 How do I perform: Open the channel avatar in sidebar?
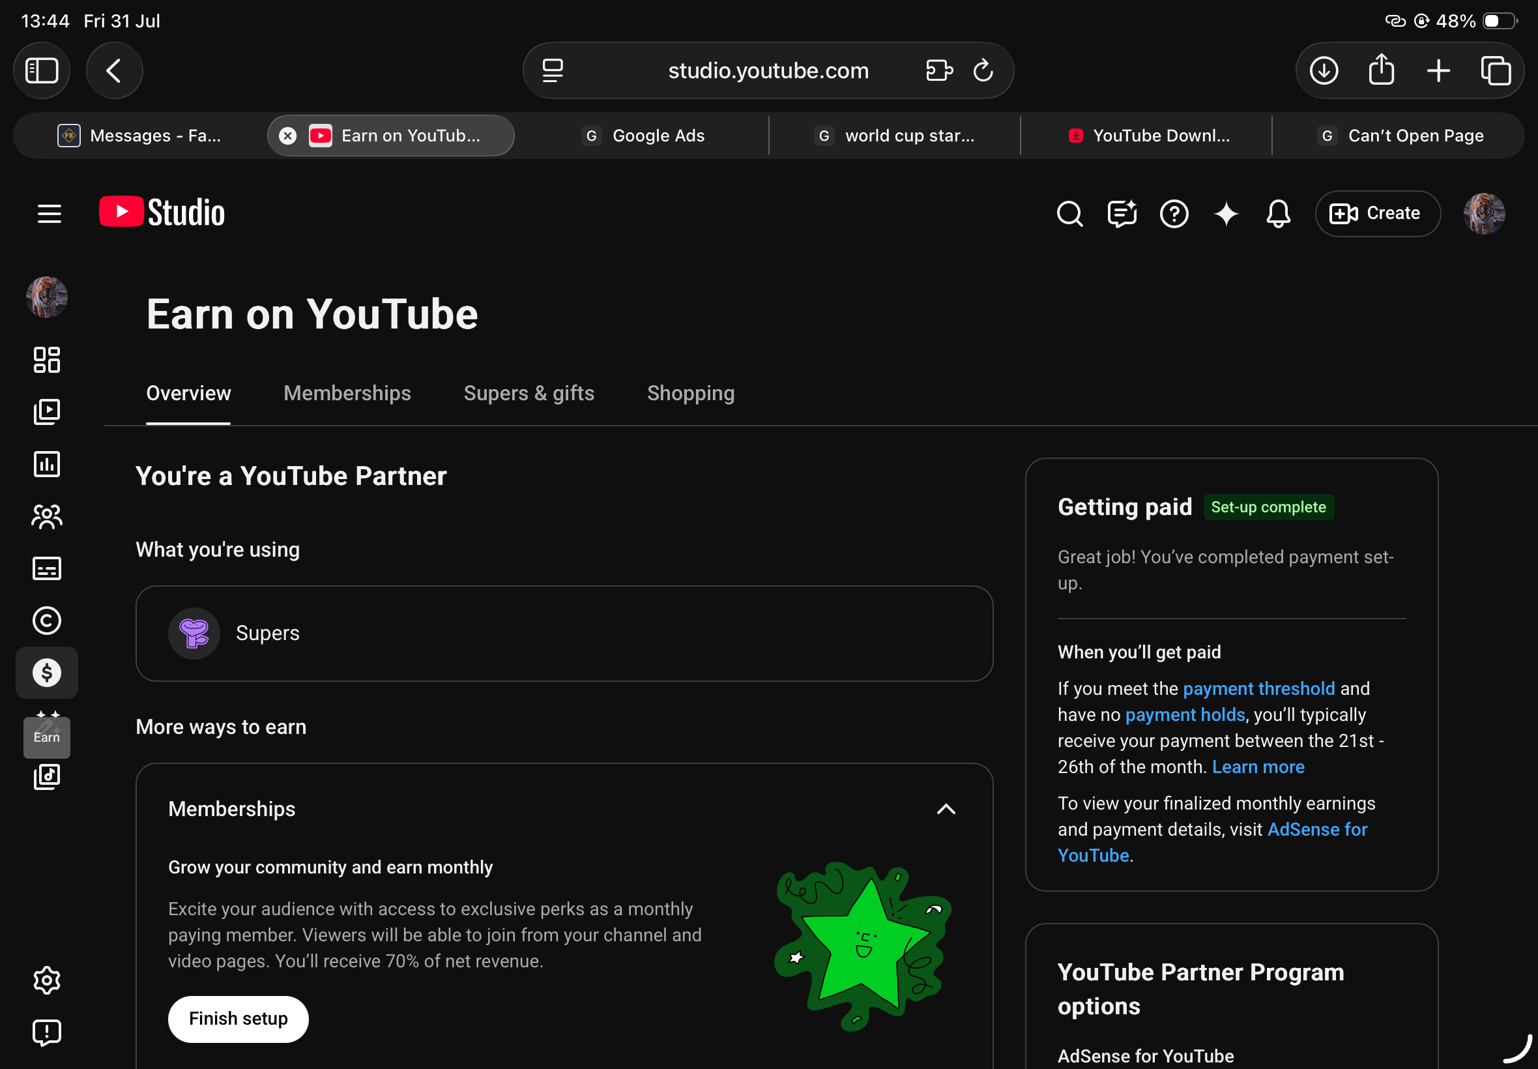click(x=47, y=297)
